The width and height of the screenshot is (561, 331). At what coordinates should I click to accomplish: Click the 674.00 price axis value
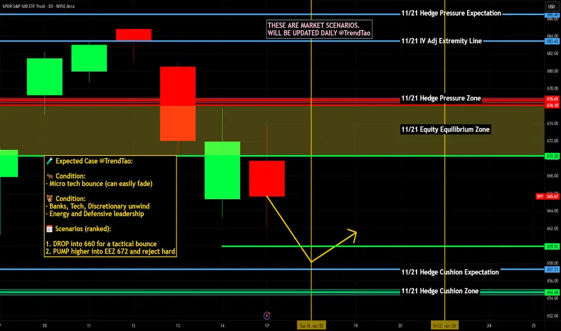click(553, 123)
